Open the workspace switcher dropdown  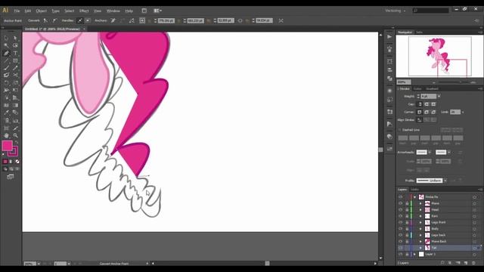click(x=396, y=11)
